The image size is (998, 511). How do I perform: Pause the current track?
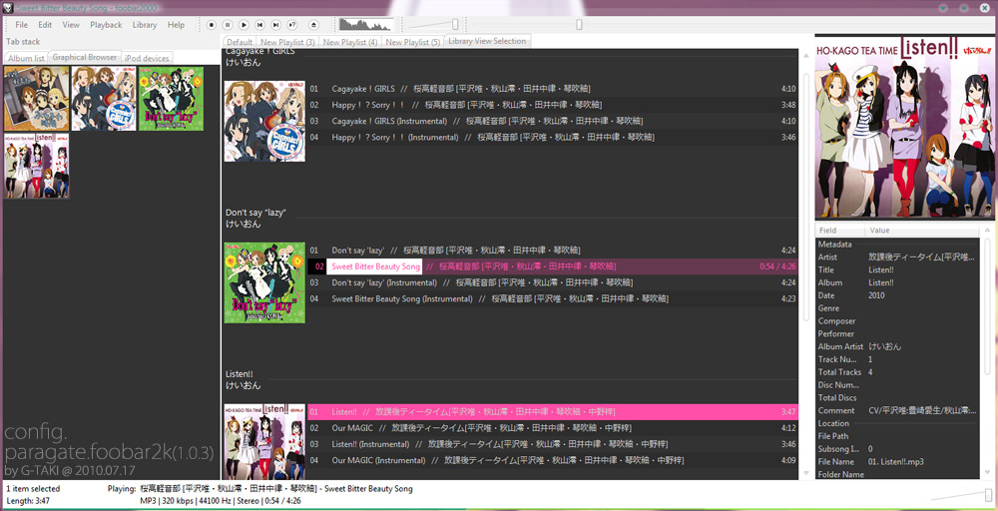click(228, 25)
